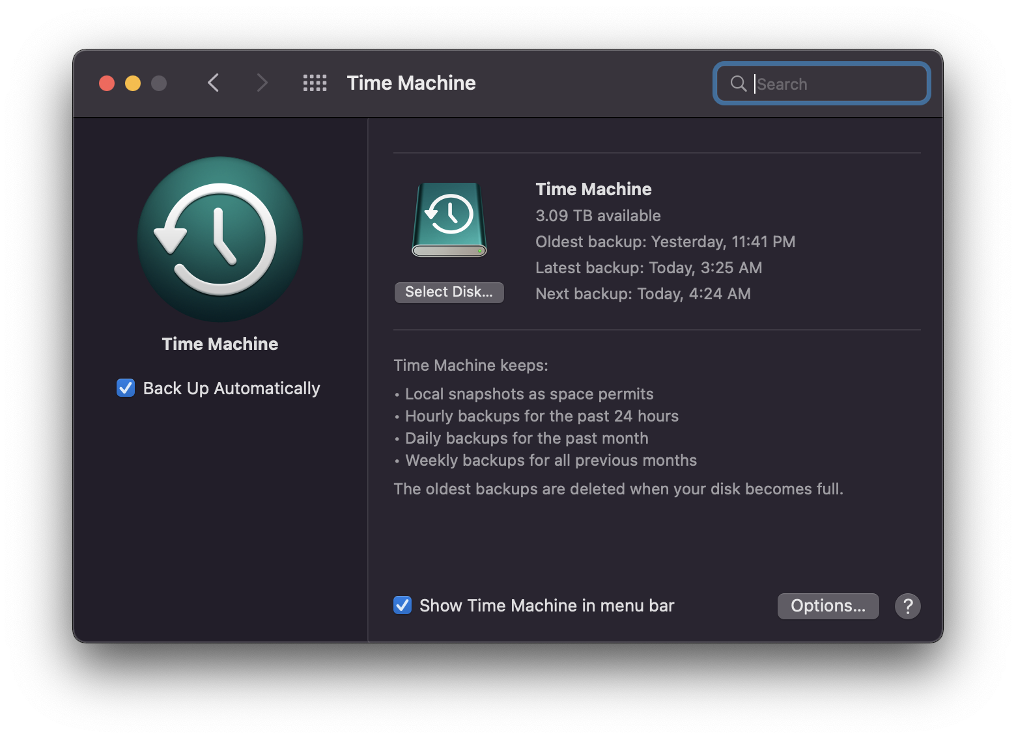Screen dimensions: 1016x739
Task: Click the 3.09 TB available label
Action: pyautogui.click(x=598, y=216)
